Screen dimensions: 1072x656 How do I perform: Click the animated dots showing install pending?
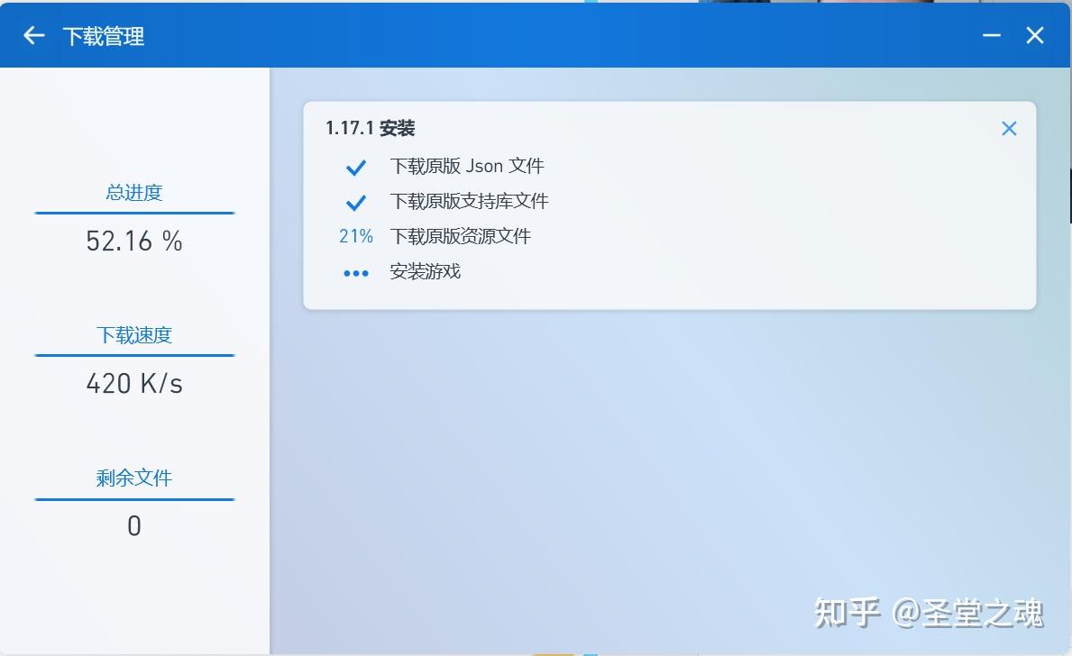[356, 272]
